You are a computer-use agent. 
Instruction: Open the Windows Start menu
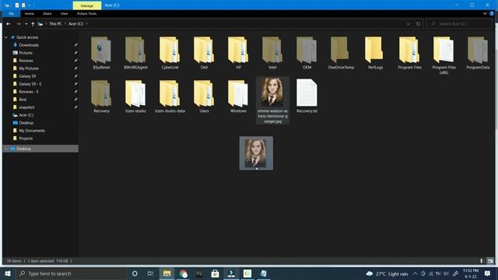click(8, 273)
